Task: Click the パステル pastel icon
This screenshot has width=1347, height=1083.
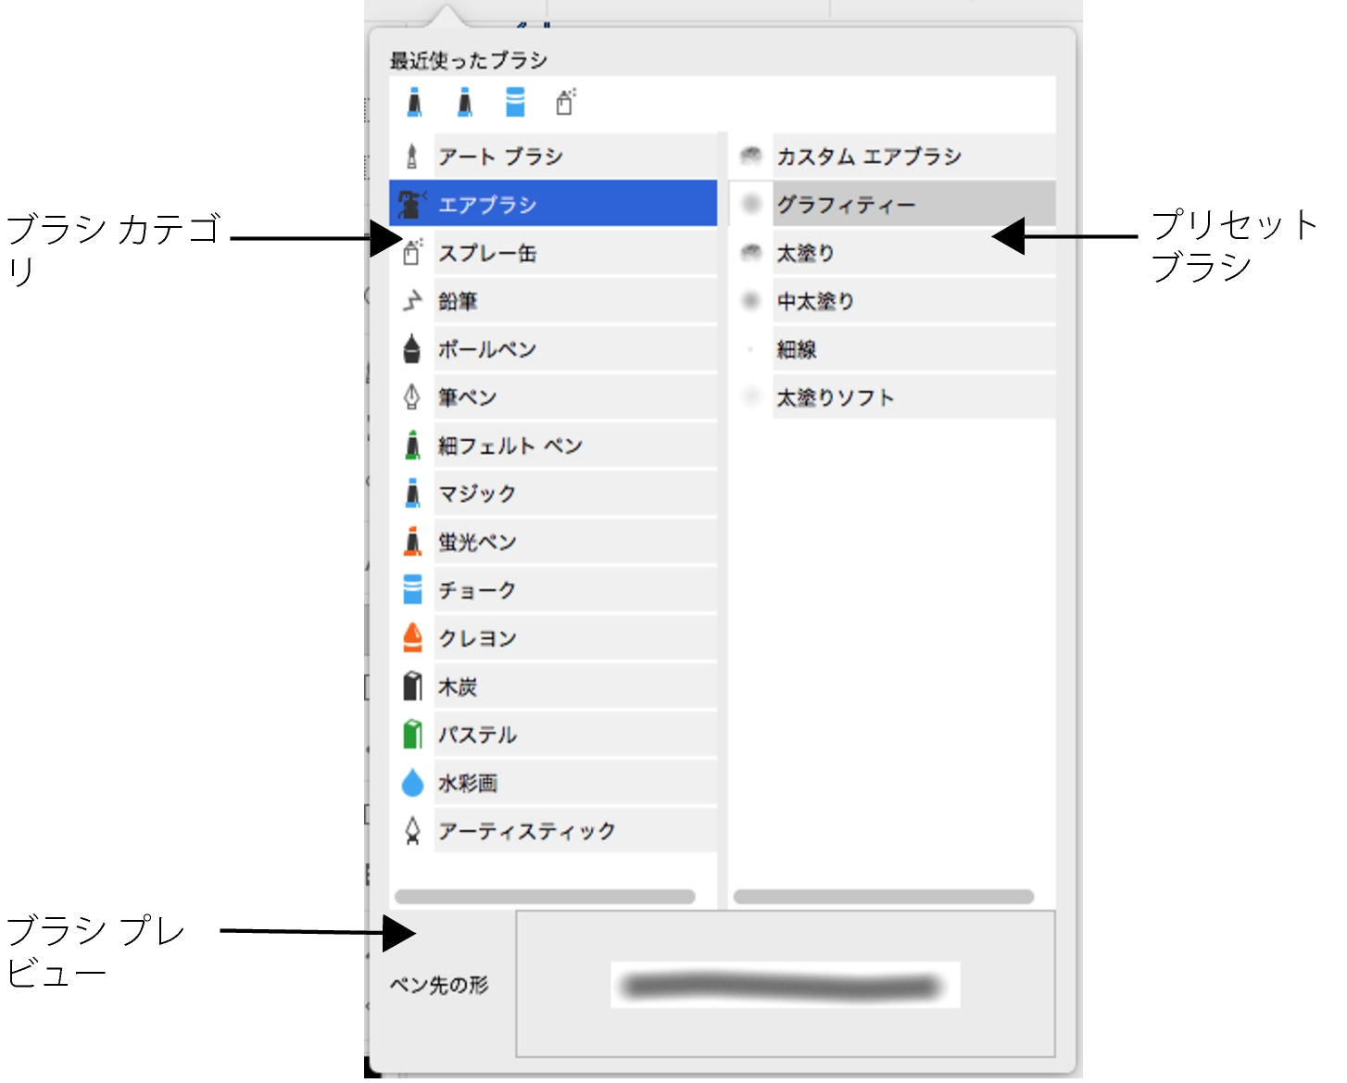Action: click(x=412, y=735)
